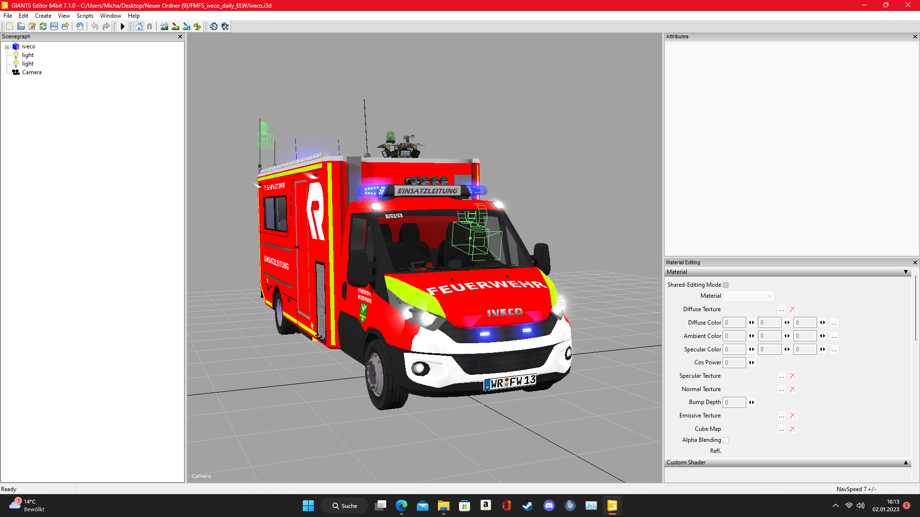The height and width of the screenshot is (517, 920).
Task: Click the first checkered refresh toolbar icon
Action: 214,26
